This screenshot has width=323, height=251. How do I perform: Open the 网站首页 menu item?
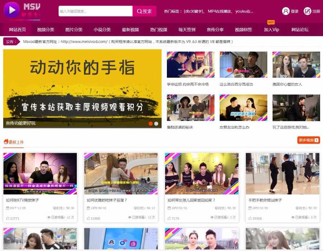click(x=17, y=30)
